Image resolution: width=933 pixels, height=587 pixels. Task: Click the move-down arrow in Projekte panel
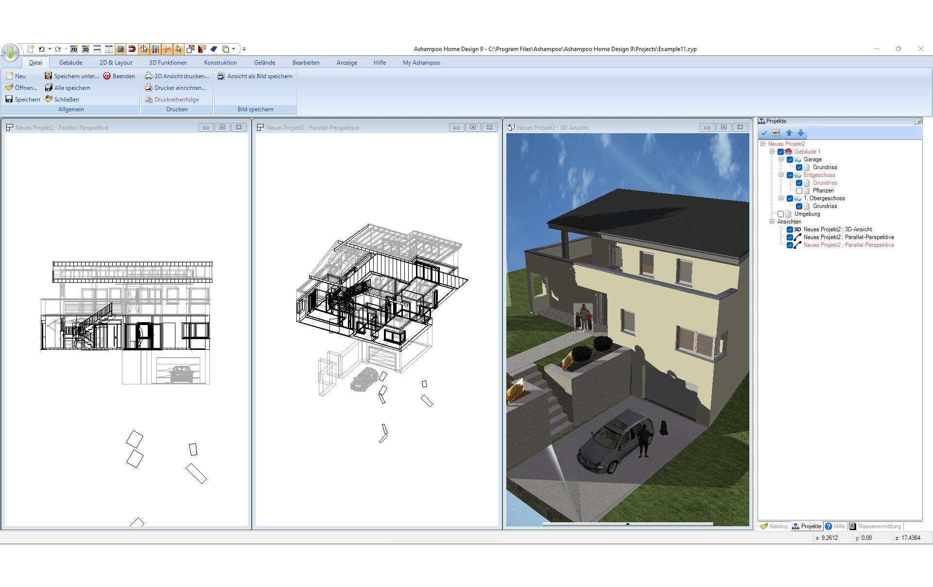(801, 133)
